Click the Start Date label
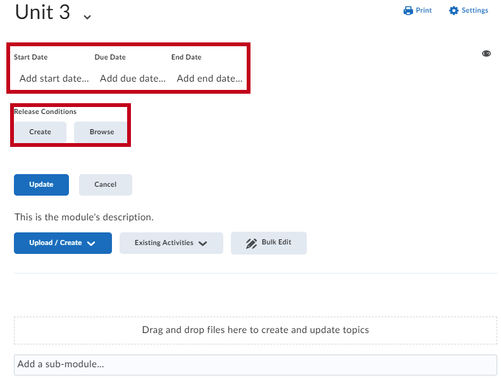The image size is (501, 378). click(30, 57)
